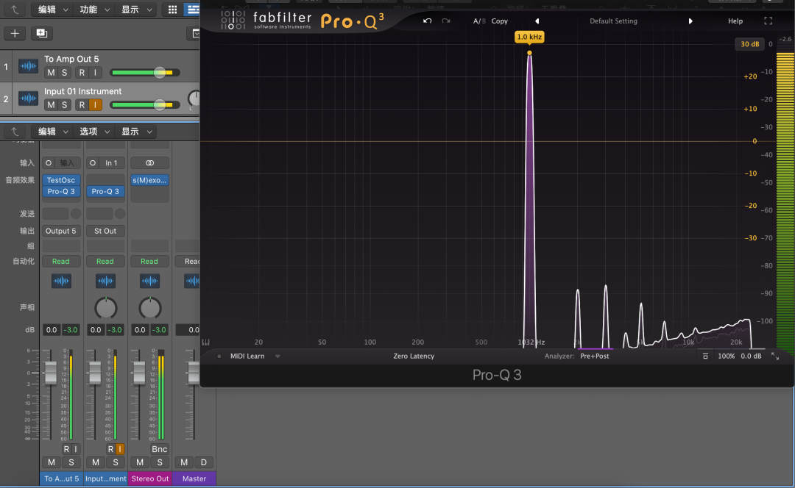Mute the Stereo Out channel strip
This screenshot has width=795, height=488.
140,462
